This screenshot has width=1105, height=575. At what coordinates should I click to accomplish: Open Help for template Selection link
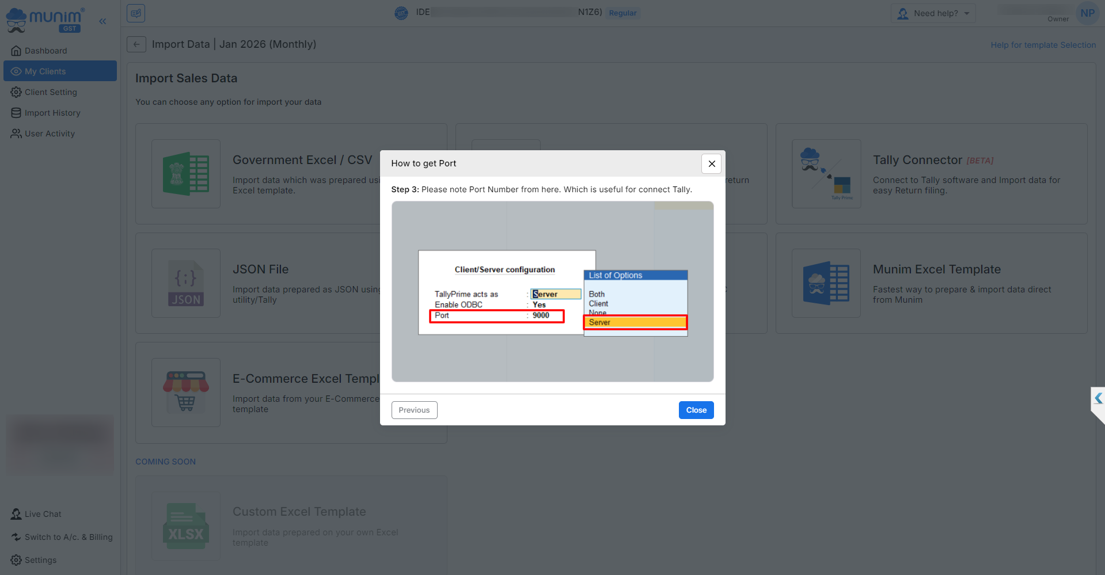(1043, 45)
